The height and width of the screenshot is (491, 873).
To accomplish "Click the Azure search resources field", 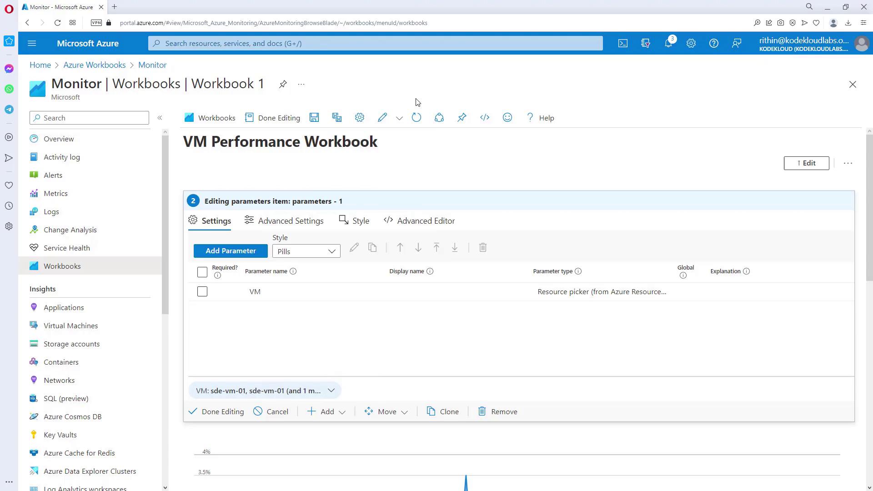I will (x=375, y=43).
